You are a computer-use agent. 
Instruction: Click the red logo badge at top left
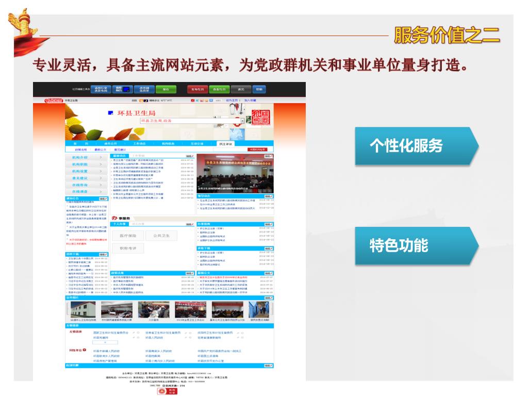pyautogui.click(x=54, y=101)
